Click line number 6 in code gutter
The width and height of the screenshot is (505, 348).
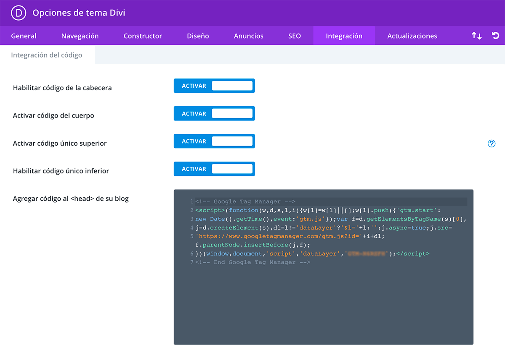click(x=191, y=254)
